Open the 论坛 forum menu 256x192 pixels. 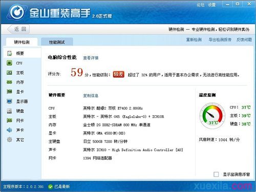pos(200,5)
